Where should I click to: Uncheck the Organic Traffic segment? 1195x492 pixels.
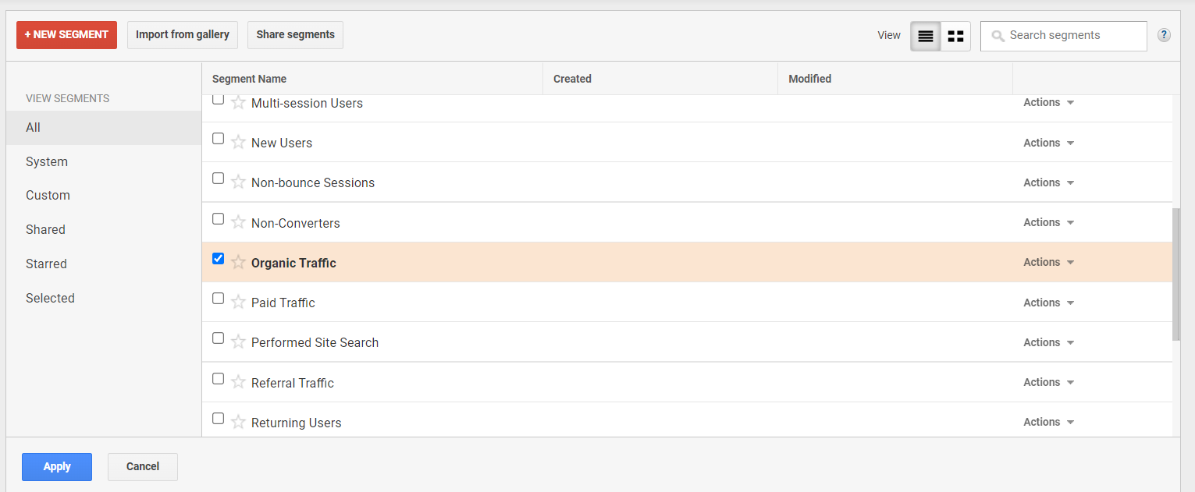[x=219, y=259]
